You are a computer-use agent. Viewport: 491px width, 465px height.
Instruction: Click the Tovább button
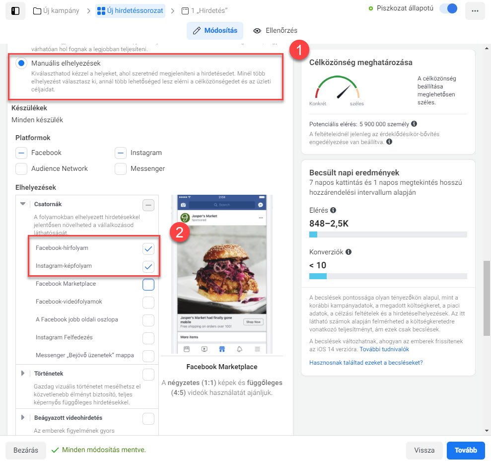tap(466, 450)
